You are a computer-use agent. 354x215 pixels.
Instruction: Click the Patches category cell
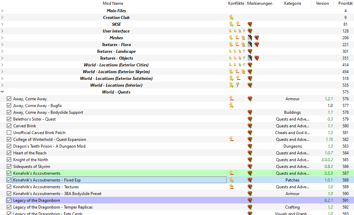click(292, 180)
